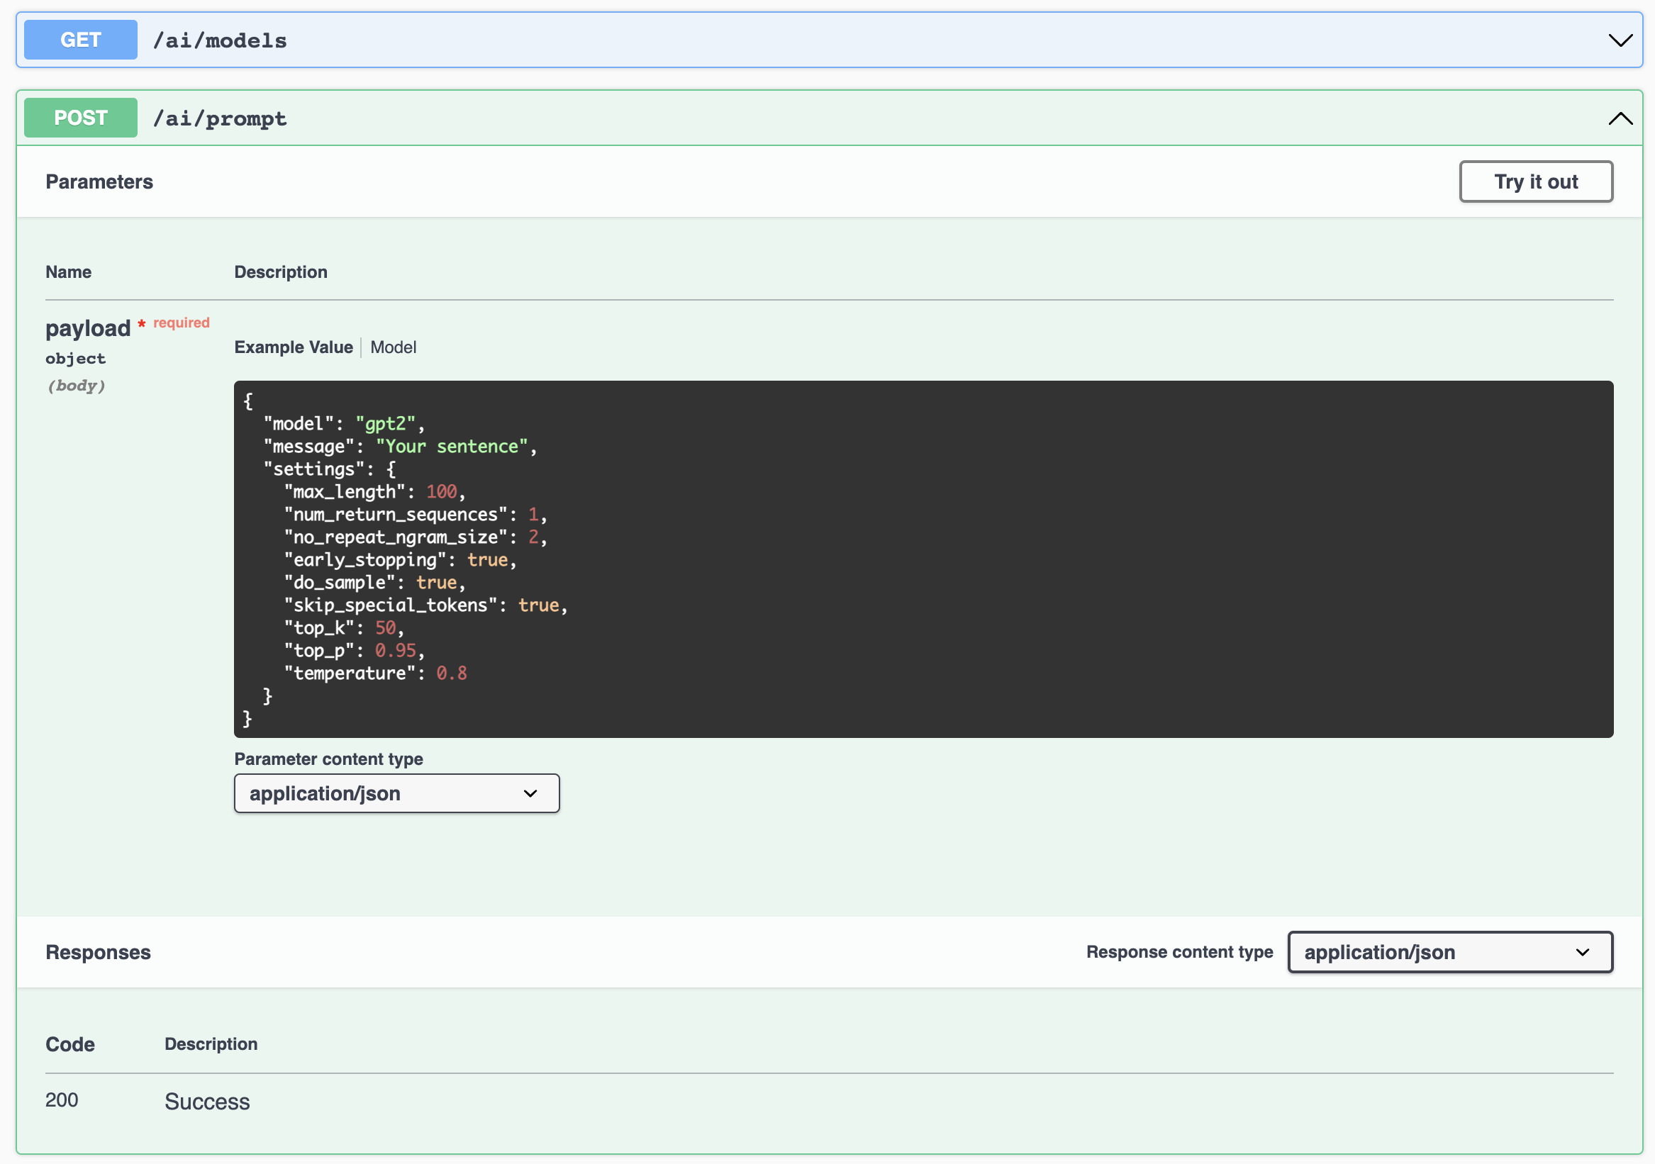Open the /ai/models endpoint path

coord(220,40)
